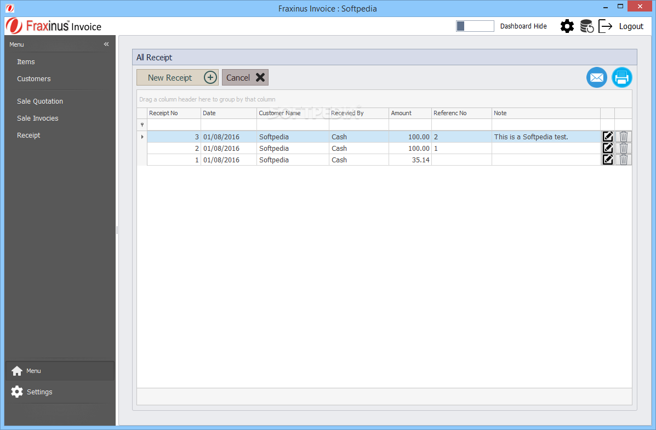Select the 100.00 amount in receipt 2 row

[410, 148]
